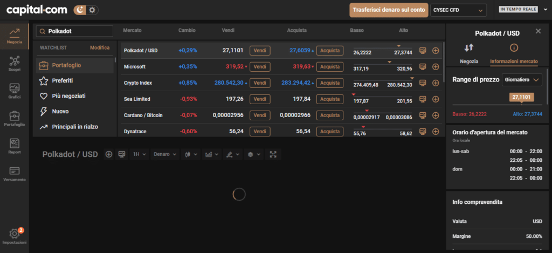Image resolution: width=552 pixels, height=253 pixels.
Task: Click Vendi button for Dynatrace
Action: (x=260, y=132)
